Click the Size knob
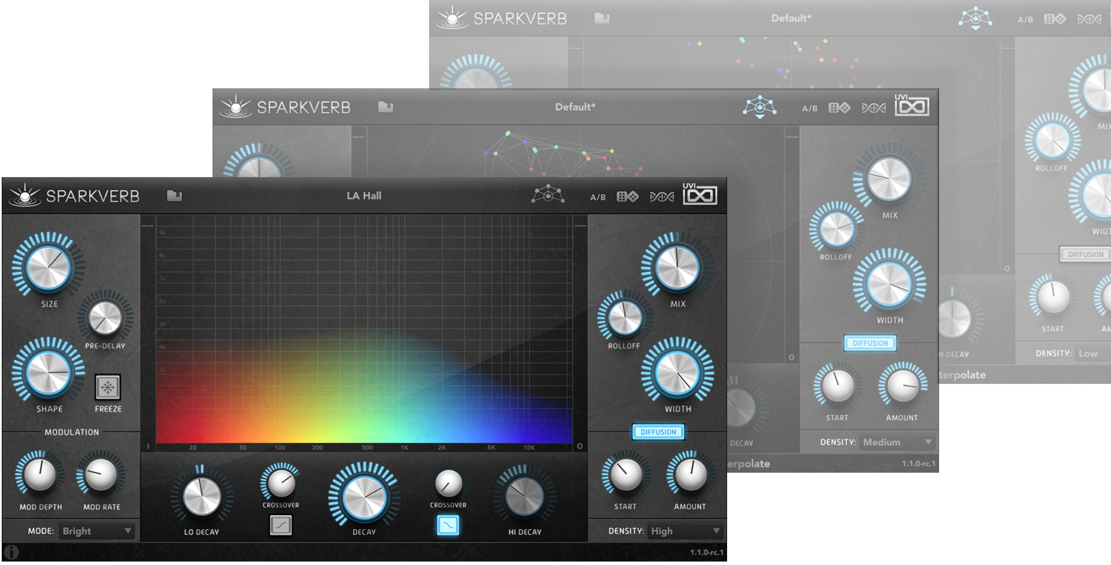This screenshot has height=565, width=1111. pyautogui.click(x=48, y=268)
